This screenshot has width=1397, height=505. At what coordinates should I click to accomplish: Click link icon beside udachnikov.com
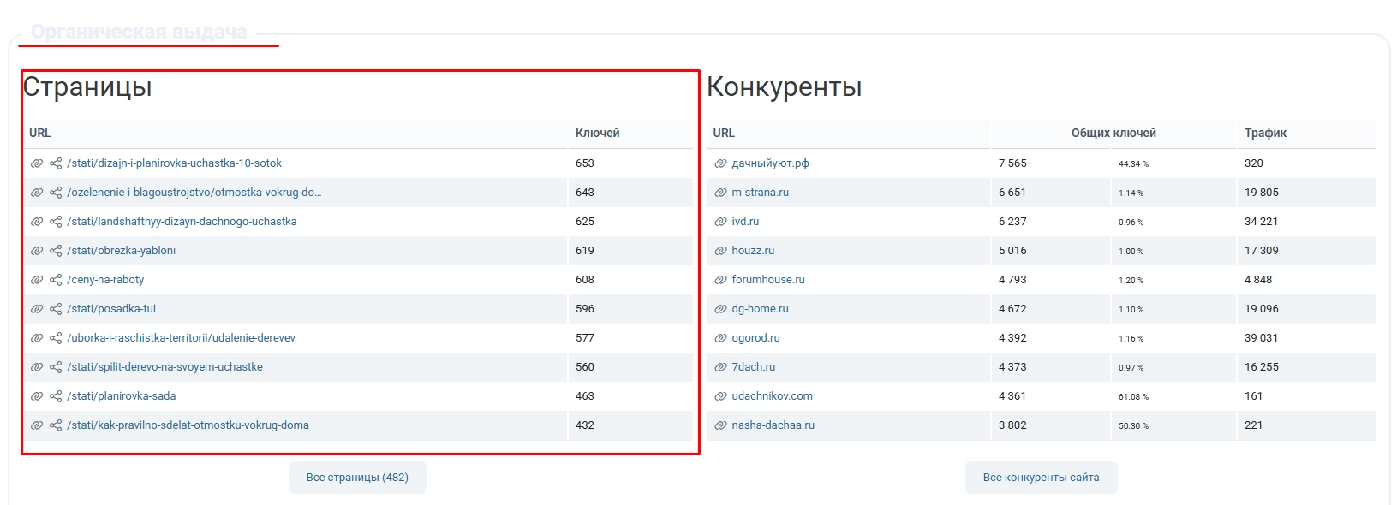pos(720,396)
